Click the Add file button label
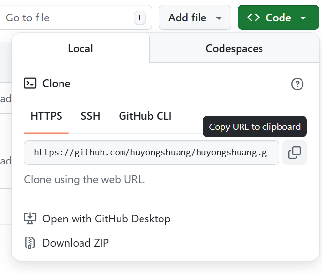Image resolution: width=322 pixels, height=274 pixels. tap(187, 18)
